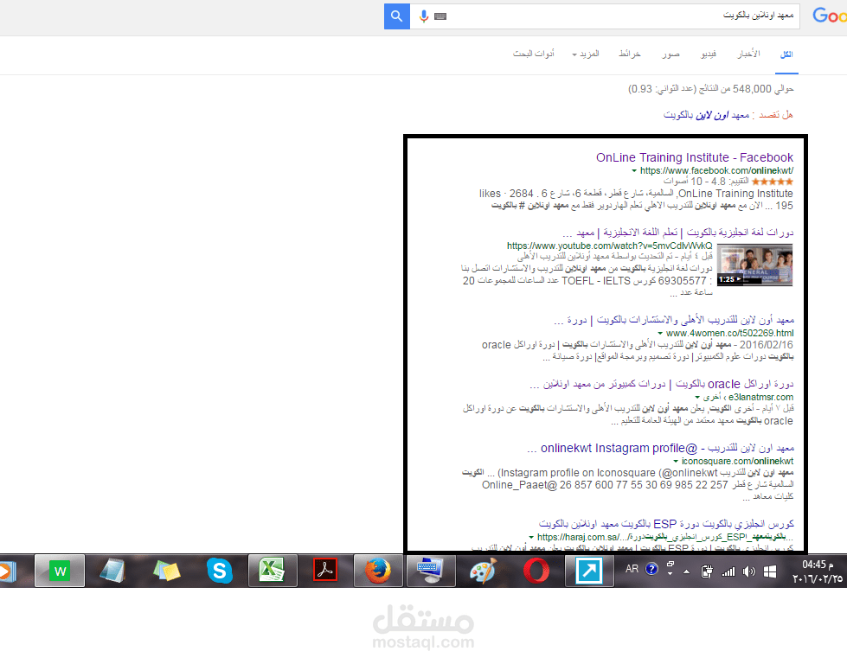847x664 pixels.
Task: Click the AR language indicator in the tray
Action: [632, 569]
